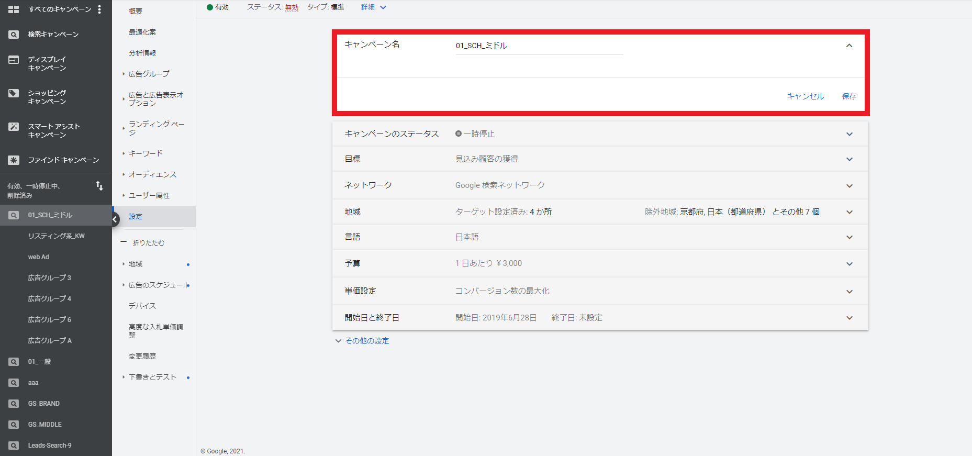
Task: Open the 最適化案 page
Action: [x=142, y=32]
